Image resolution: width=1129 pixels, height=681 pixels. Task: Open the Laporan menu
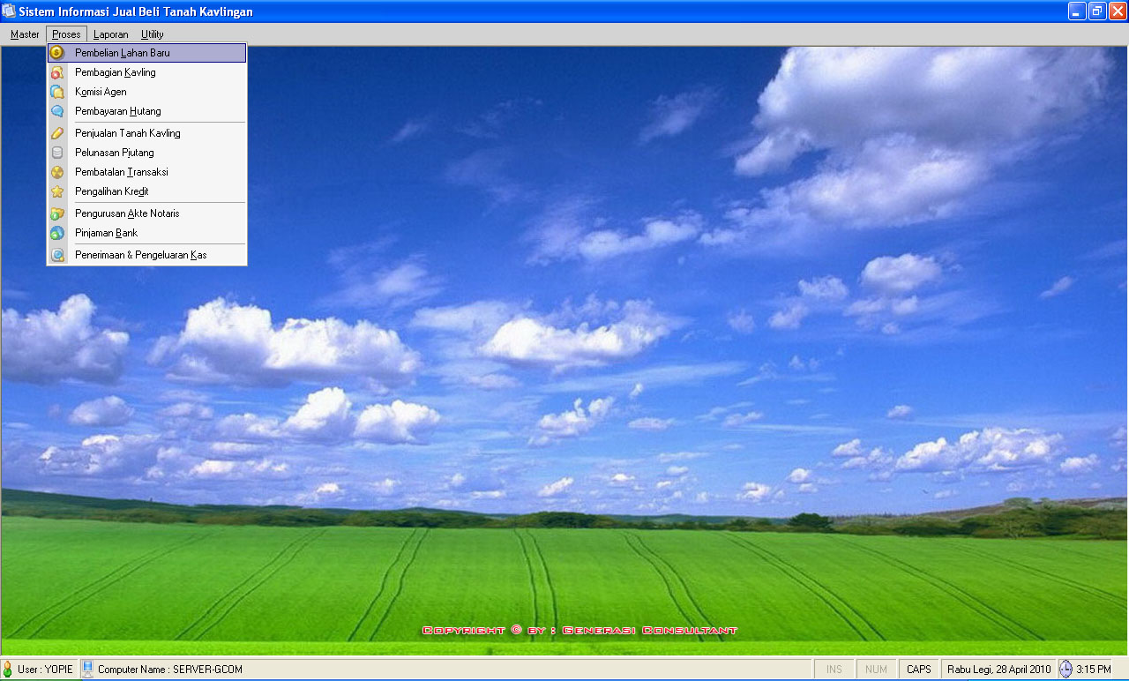(110, 34)
